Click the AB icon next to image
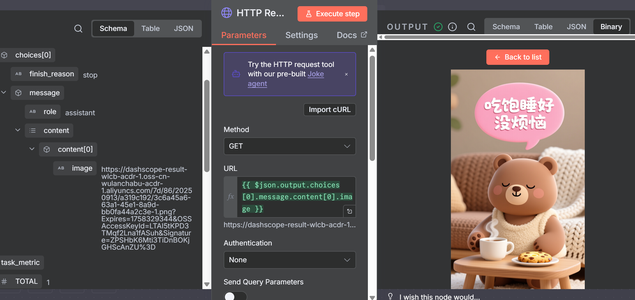 [61, 168]
